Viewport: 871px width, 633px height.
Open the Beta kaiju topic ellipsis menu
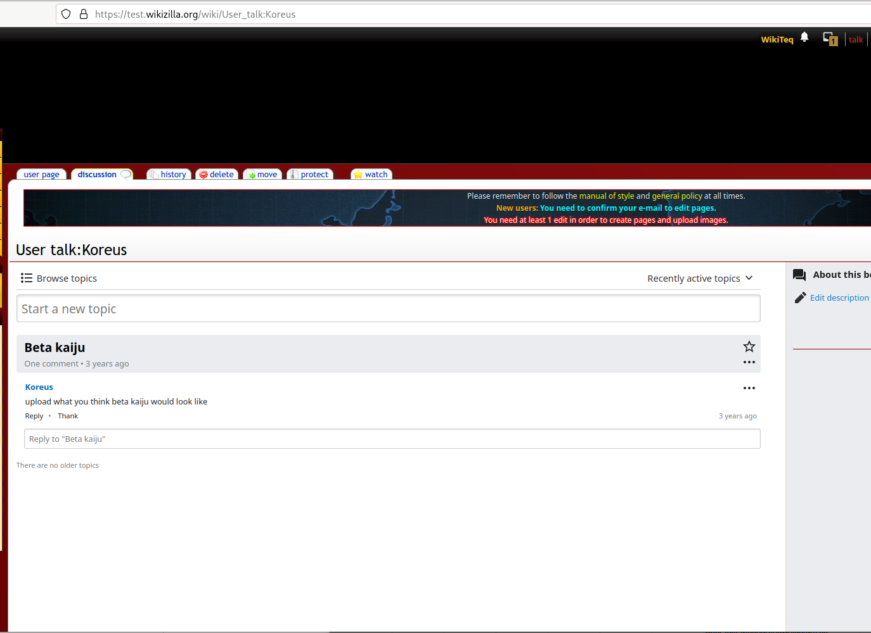coord(749,363)
